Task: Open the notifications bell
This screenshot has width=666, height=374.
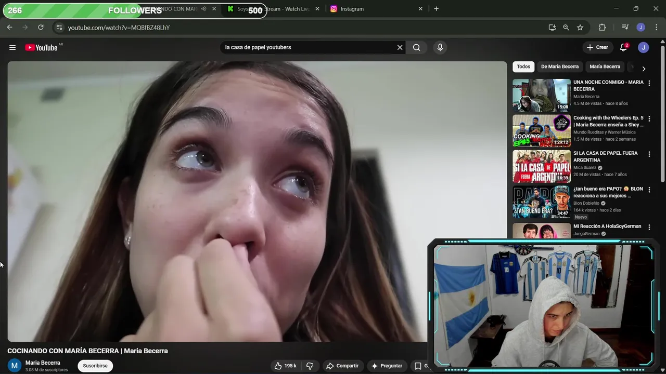Action: coord(623,47)
